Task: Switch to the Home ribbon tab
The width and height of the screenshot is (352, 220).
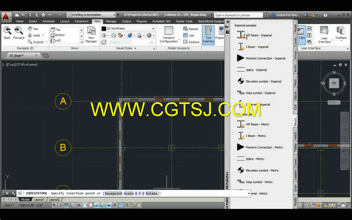Action: 19,21
